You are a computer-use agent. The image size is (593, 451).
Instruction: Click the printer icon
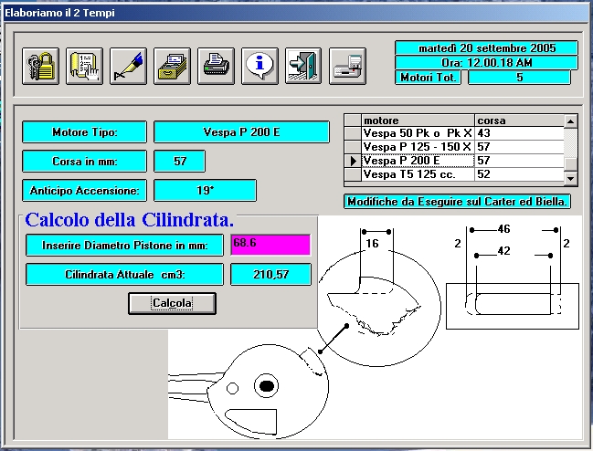coord(216,66)
